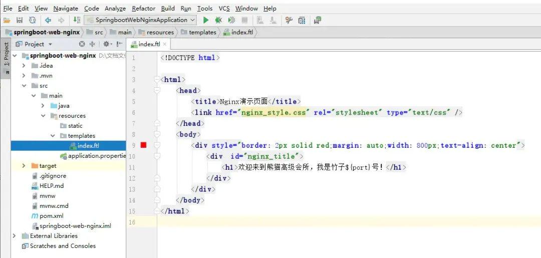Collapse the main folder arrow
541x258 pixels.
34,96
